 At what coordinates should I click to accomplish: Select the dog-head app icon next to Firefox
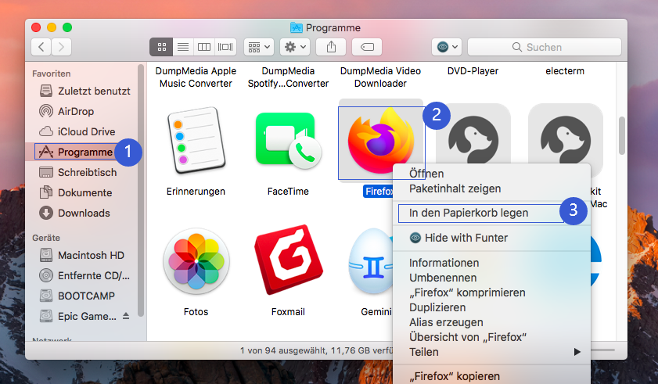[x=473, y=135]
